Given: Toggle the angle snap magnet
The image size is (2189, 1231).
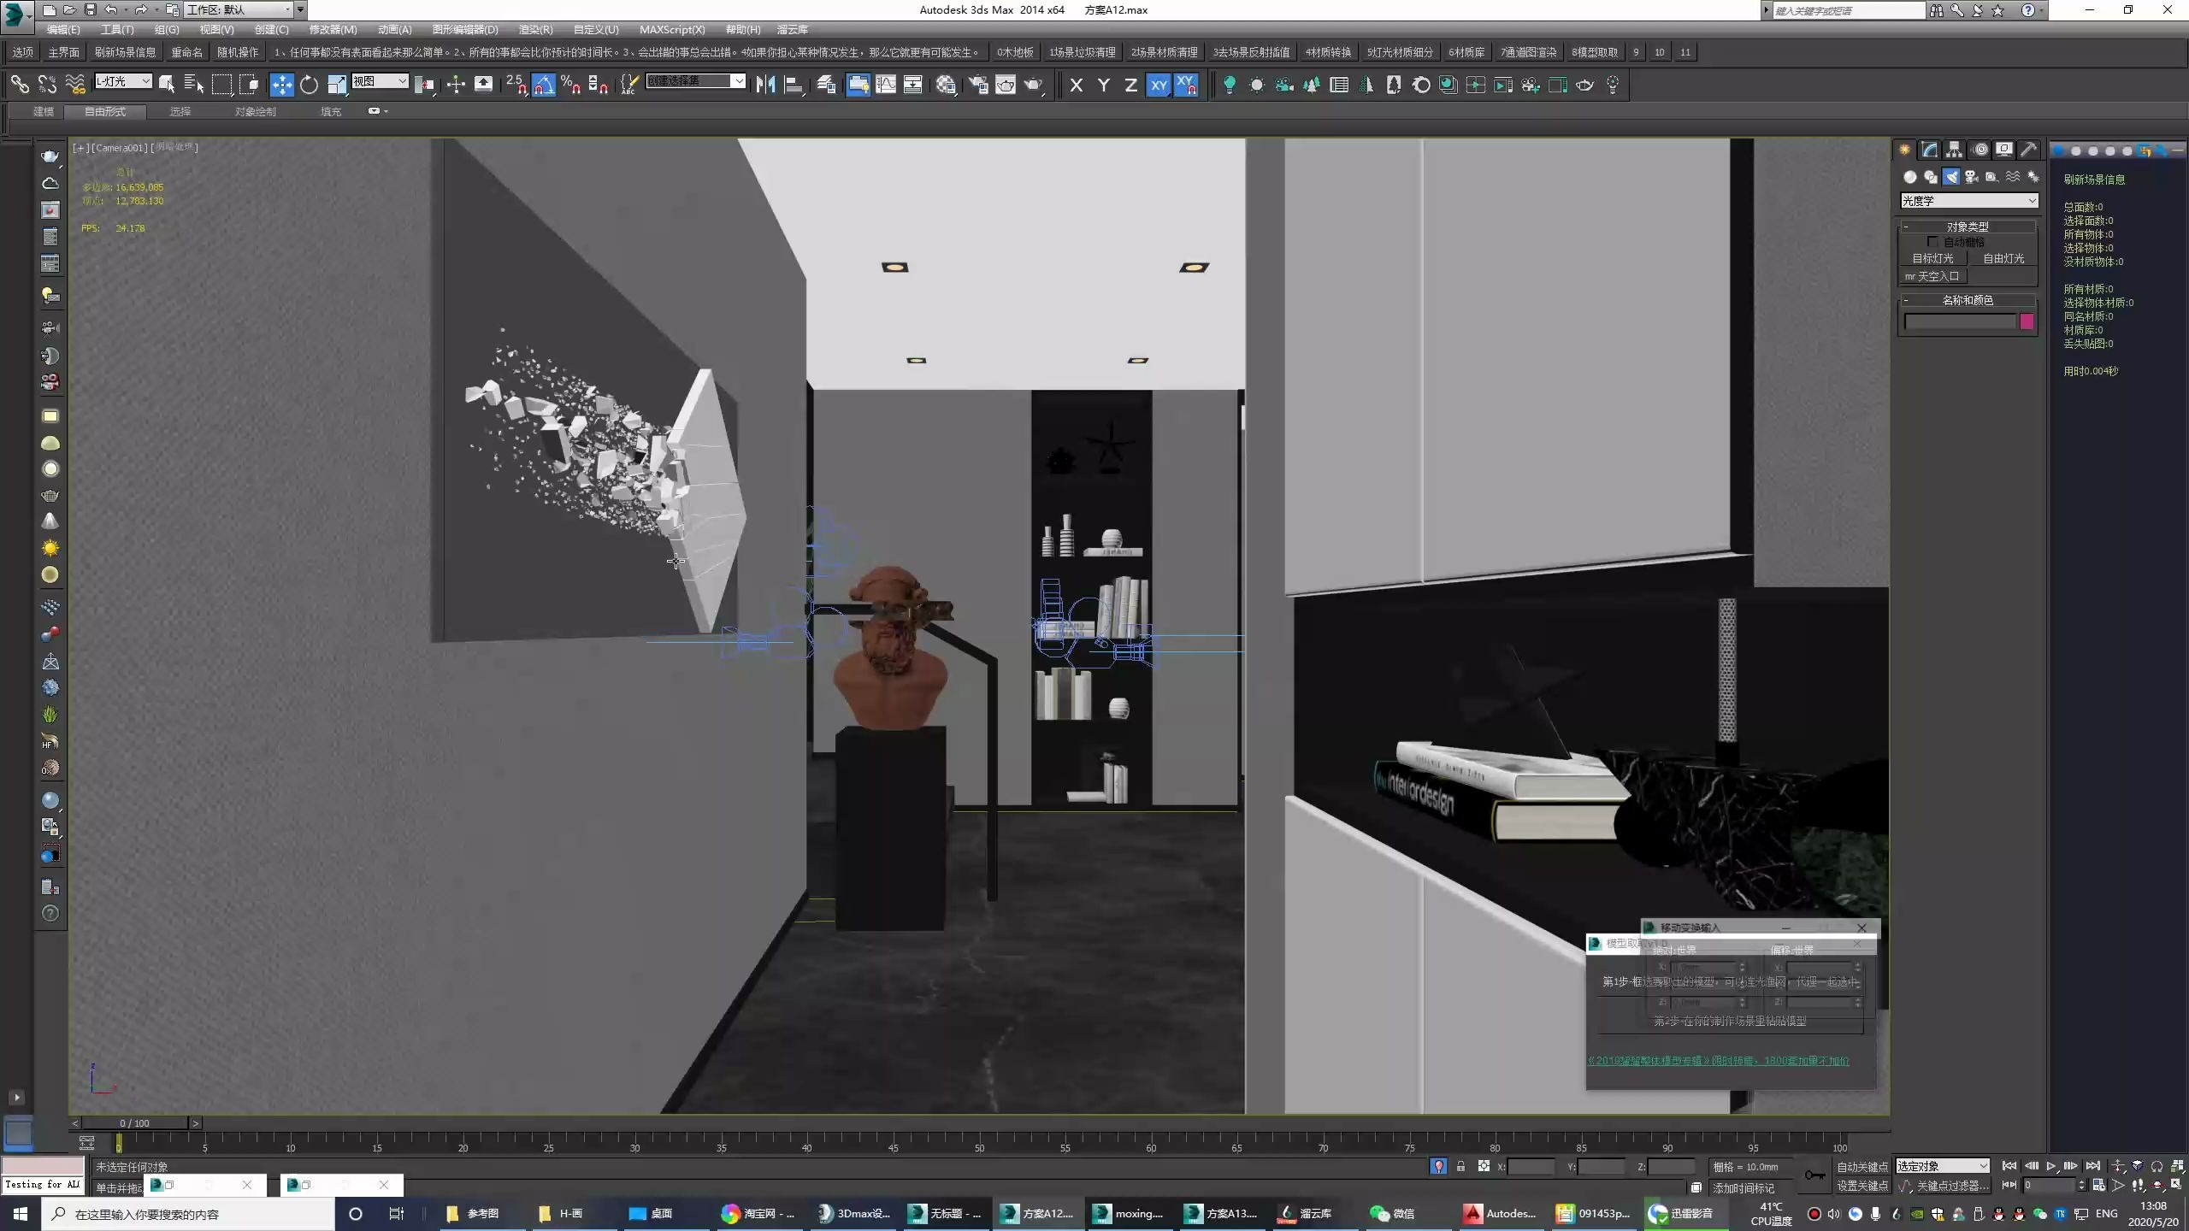Looking at the screenshot, I should 543,85.
